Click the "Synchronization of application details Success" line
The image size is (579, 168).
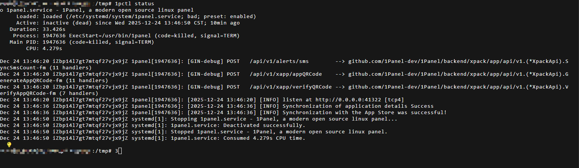[358, 106]
